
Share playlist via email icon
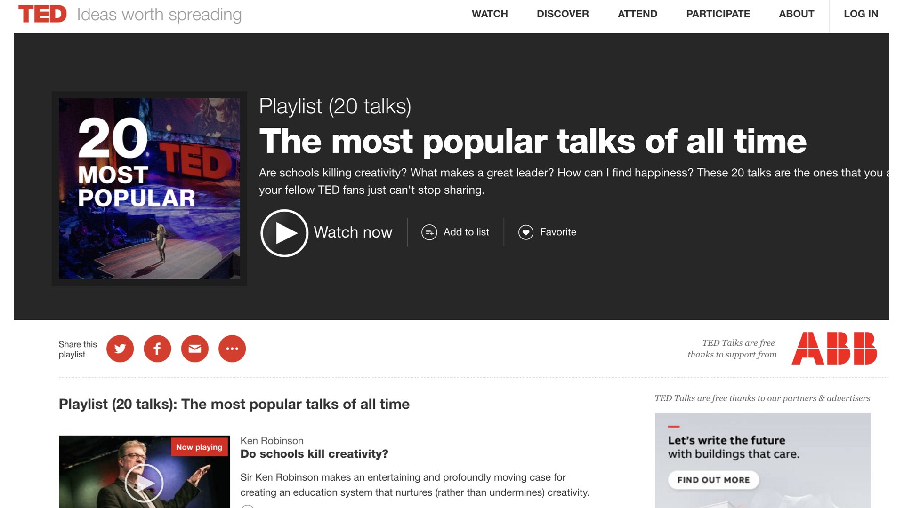(195, 349)
